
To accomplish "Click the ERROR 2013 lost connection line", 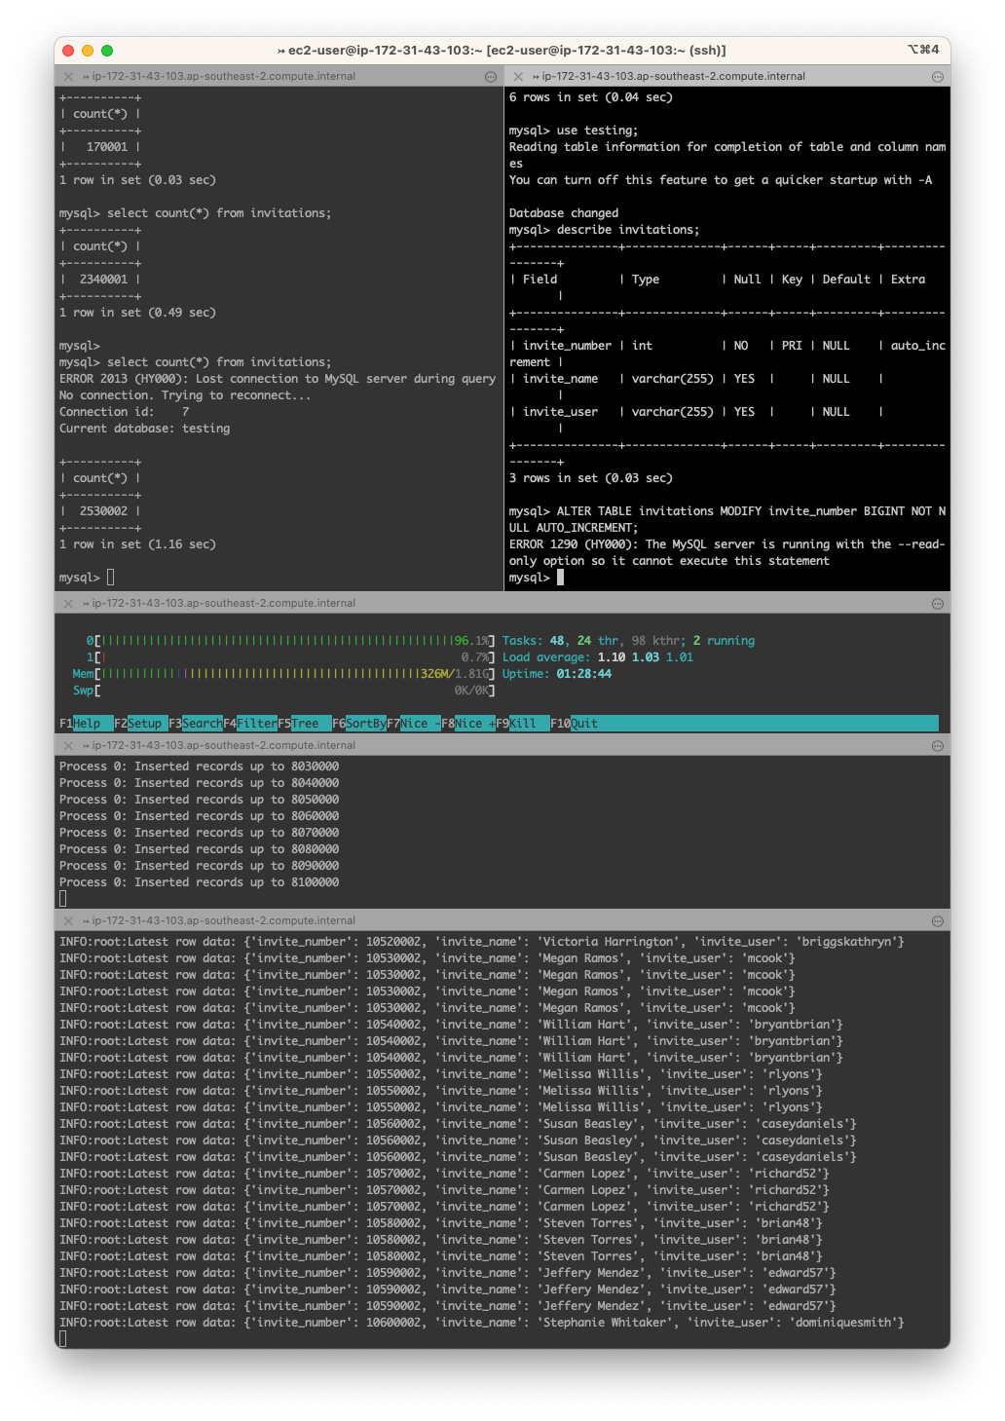I will (x=278, y=379).
